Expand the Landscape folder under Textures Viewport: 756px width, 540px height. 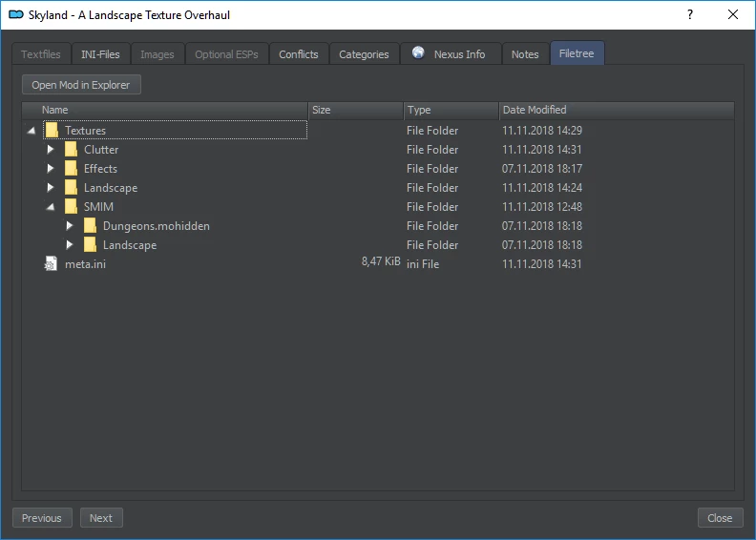[x=51, y=187]
